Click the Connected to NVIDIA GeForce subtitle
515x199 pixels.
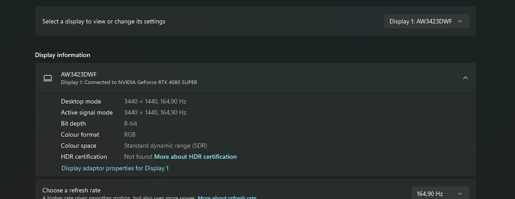(129, 82)
